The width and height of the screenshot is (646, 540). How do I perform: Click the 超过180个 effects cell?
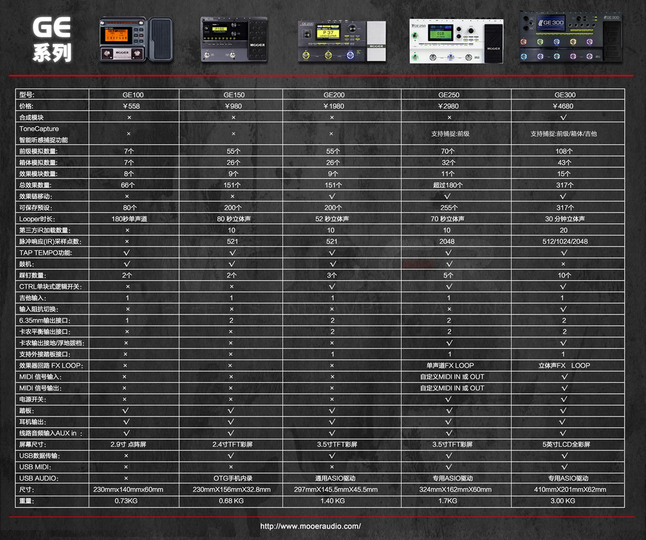(x=448, y=185)
